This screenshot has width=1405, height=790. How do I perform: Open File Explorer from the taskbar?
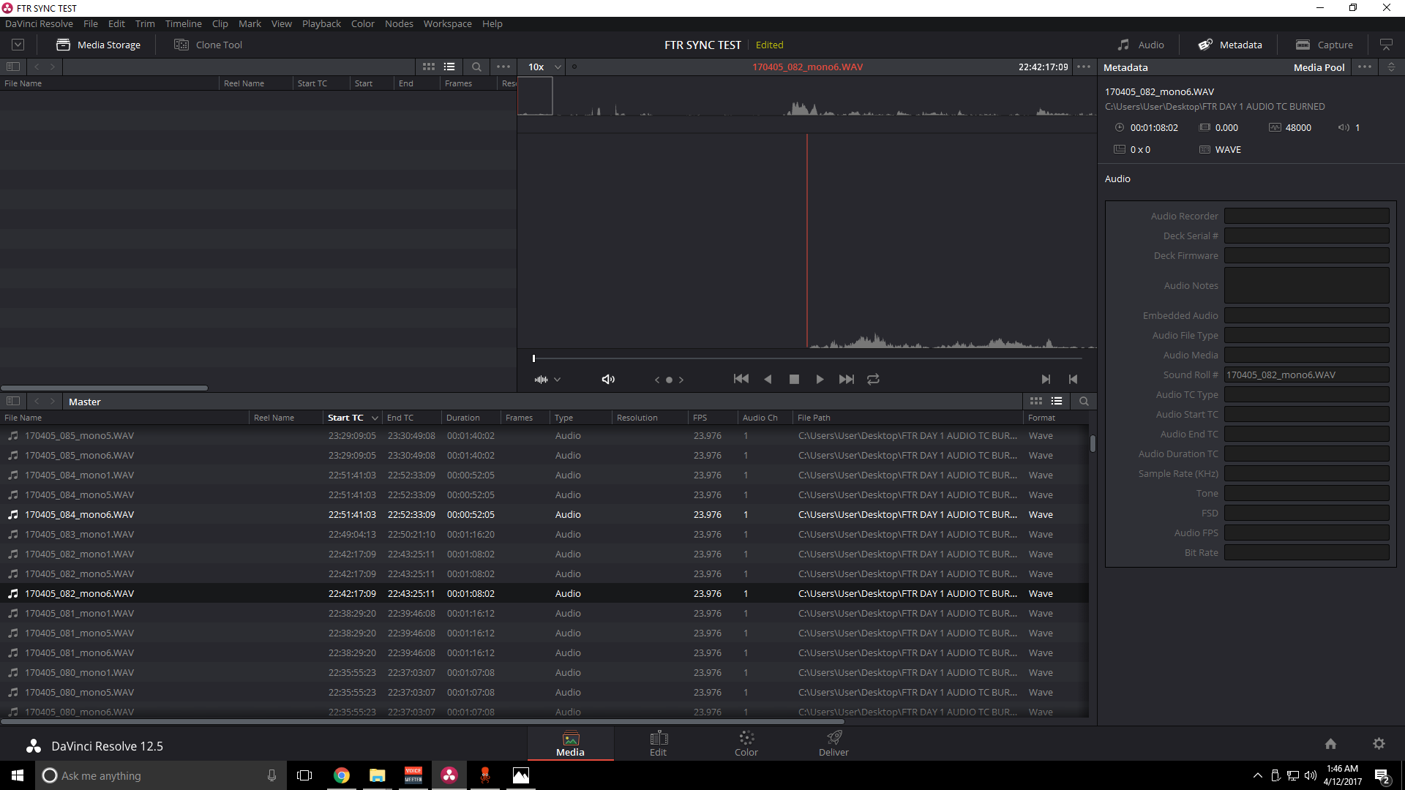(x=377, y=775)
